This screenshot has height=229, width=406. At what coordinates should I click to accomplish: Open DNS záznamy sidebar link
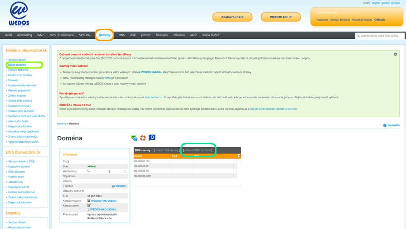point(17,172)
